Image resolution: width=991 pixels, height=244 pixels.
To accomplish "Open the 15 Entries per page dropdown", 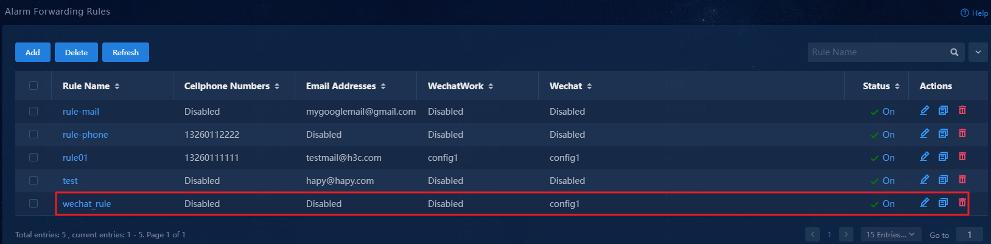I will click(x=890, y=234).
